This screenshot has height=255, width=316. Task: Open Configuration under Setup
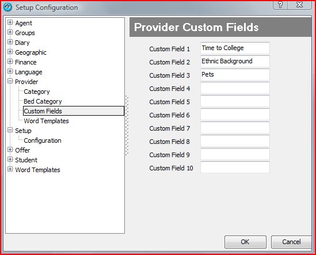click(43, 140)
